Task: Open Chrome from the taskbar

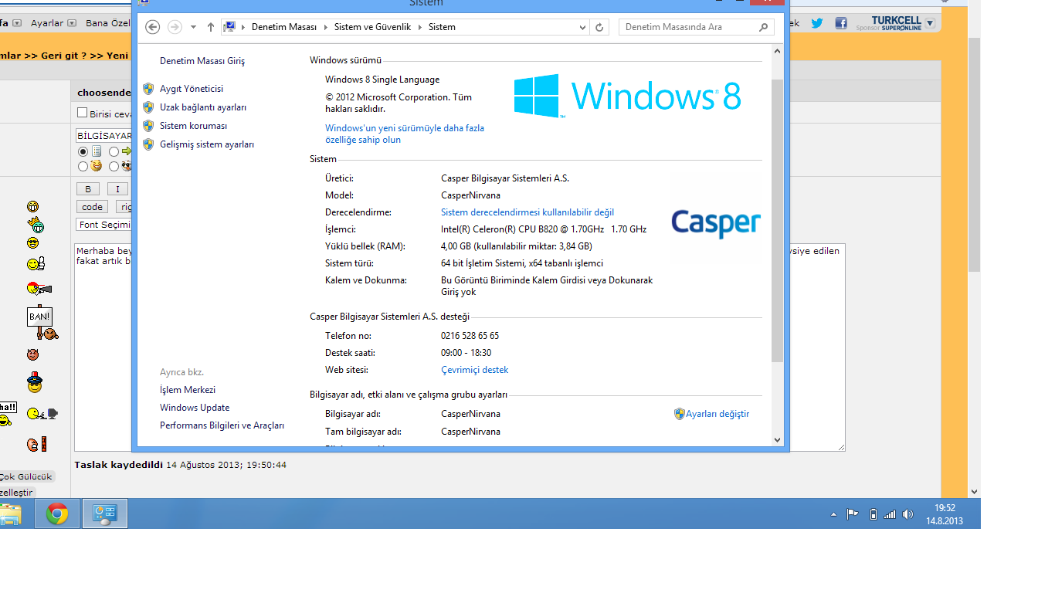Action: [x=57, y=513]
